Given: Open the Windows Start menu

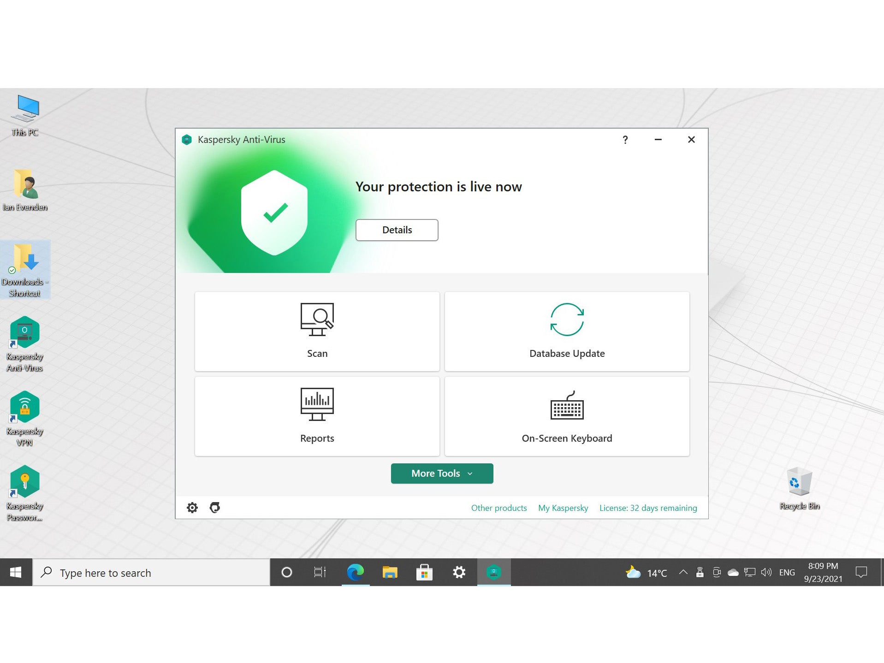Looking at the screenshot, I should point(16,572).
